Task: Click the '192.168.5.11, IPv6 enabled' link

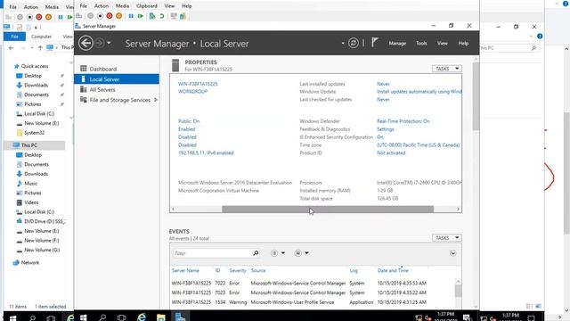Action: coord(206,152)
